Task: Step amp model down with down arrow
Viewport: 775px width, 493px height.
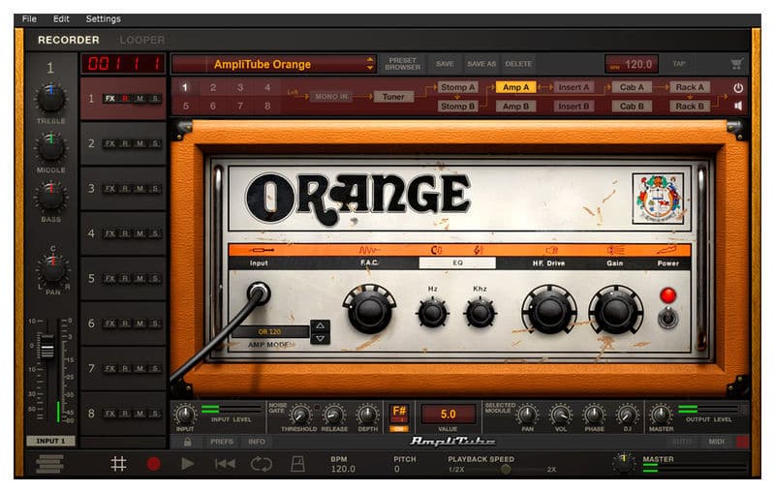Action: tap(320, 339)
